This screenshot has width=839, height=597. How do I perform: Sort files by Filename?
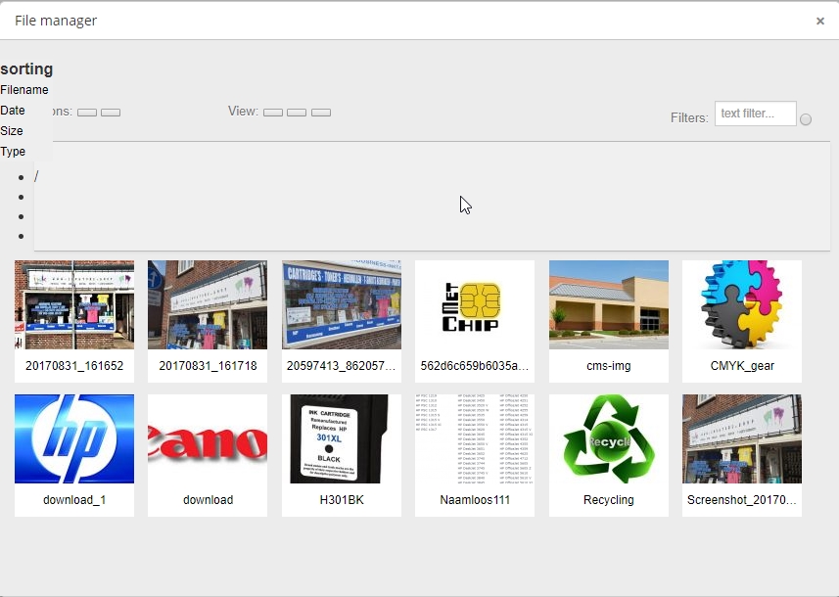(24, 90)
